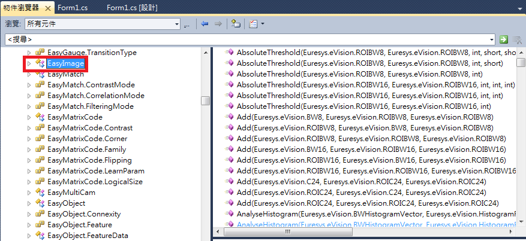Go forward using the gray right arrow

pos(218,24)
